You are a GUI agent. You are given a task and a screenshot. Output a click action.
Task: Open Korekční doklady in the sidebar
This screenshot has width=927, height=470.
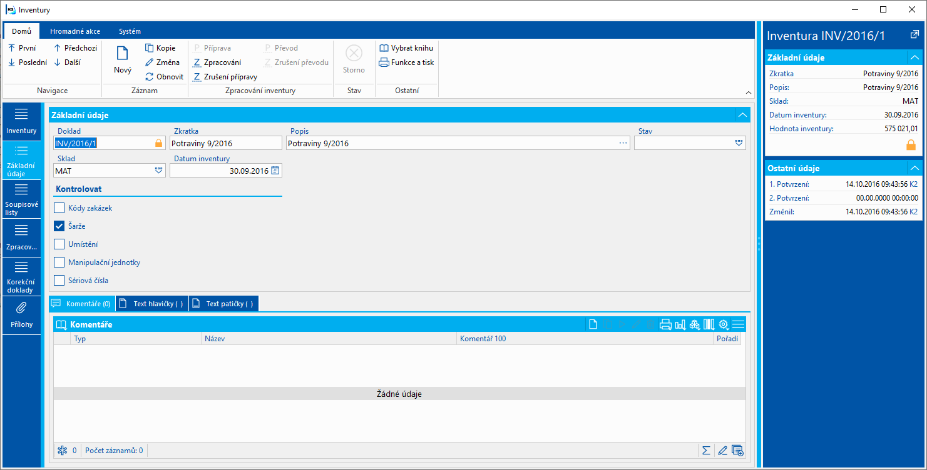(21, 276)
